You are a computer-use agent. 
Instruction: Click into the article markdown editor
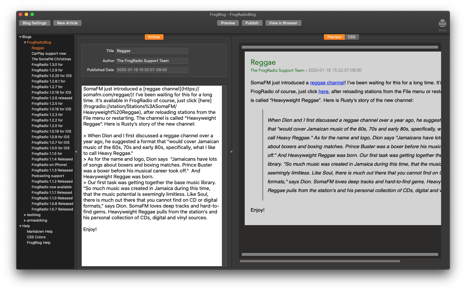click(152, 176)
